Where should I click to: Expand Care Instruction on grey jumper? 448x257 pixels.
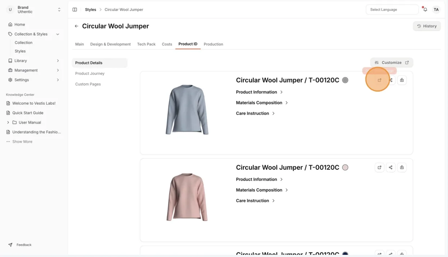pos(255,113)
